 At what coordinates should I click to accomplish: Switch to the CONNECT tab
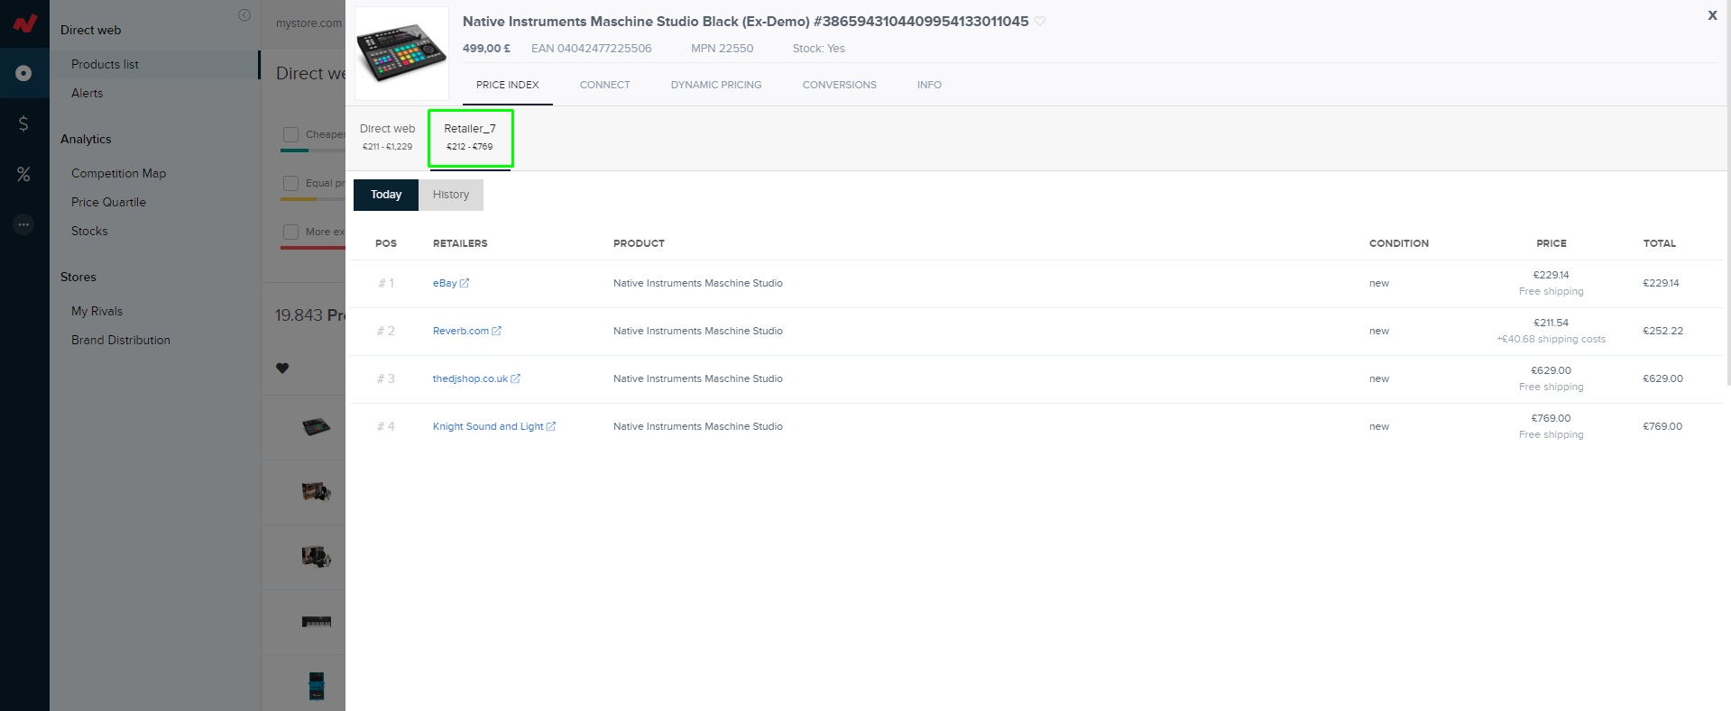(605, 85)
